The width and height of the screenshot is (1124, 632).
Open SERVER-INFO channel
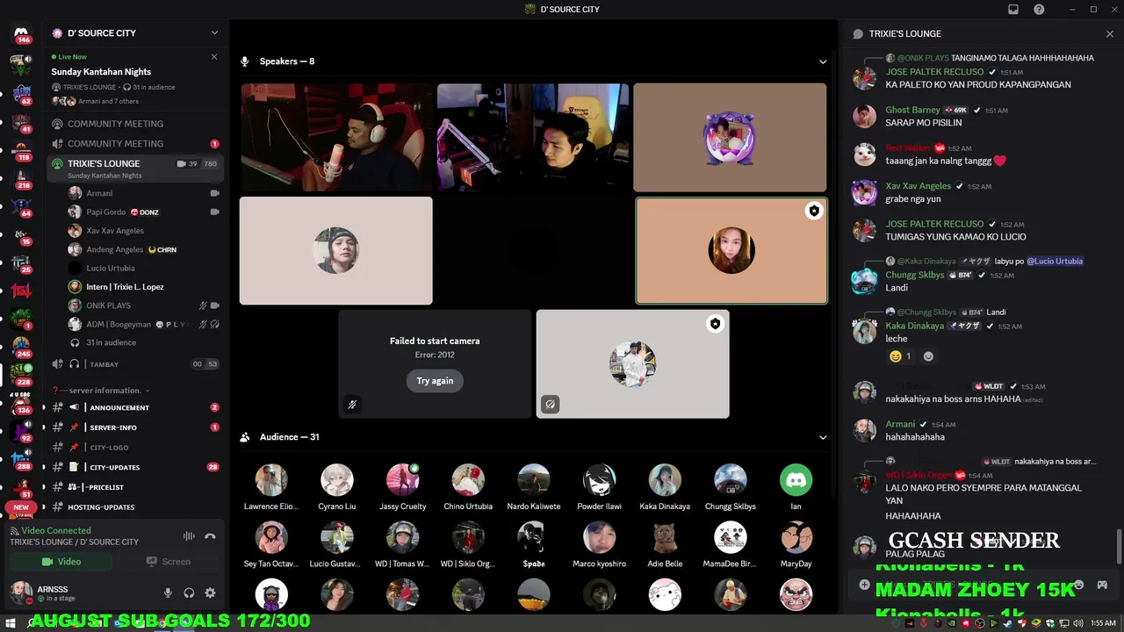point(136,427)
